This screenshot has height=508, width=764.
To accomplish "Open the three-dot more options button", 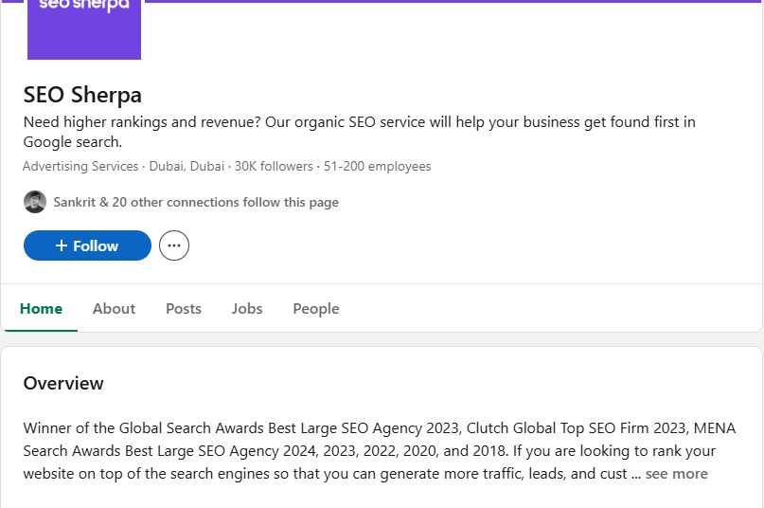I will 174,245.
